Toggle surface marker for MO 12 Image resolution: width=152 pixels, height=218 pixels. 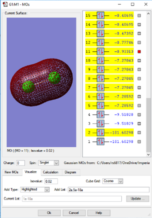(x=139, y=43)
